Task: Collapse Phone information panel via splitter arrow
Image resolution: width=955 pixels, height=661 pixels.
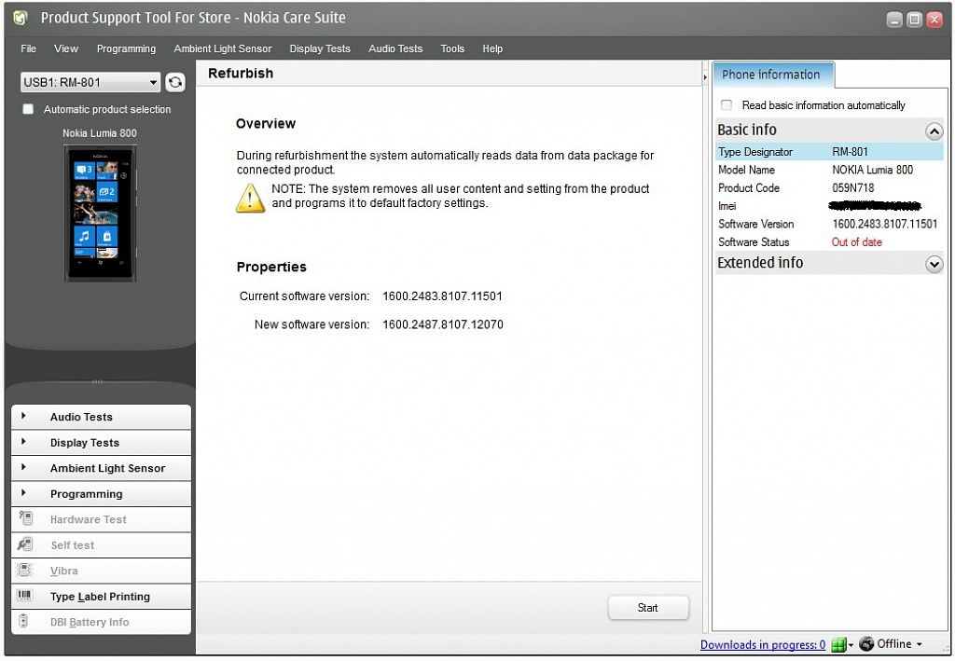Action: 705,77
